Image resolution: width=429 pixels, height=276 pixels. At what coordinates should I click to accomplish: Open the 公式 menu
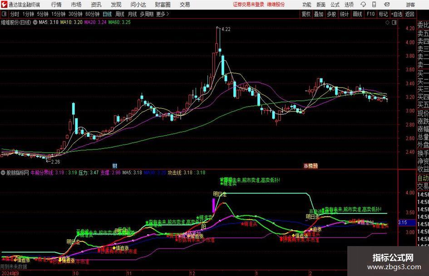(x=335, y=5)
